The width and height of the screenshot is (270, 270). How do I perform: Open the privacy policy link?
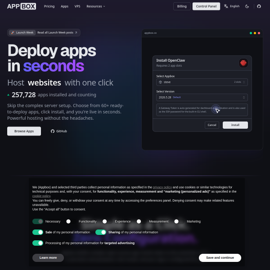click(x=162, y=187)
